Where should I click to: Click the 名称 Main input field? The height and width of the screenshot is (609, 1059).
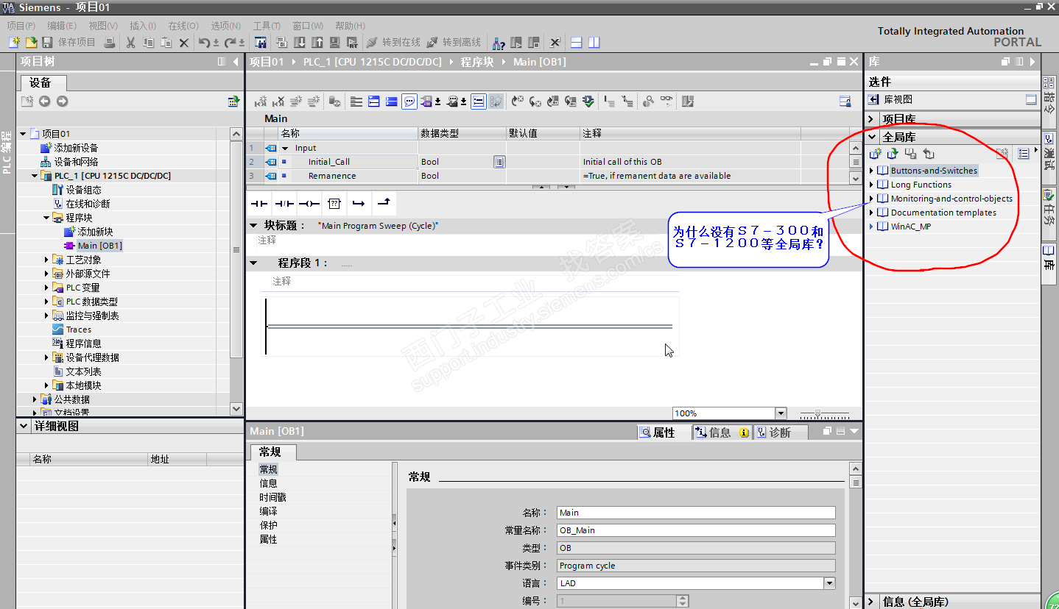click(x=696, y=513)
